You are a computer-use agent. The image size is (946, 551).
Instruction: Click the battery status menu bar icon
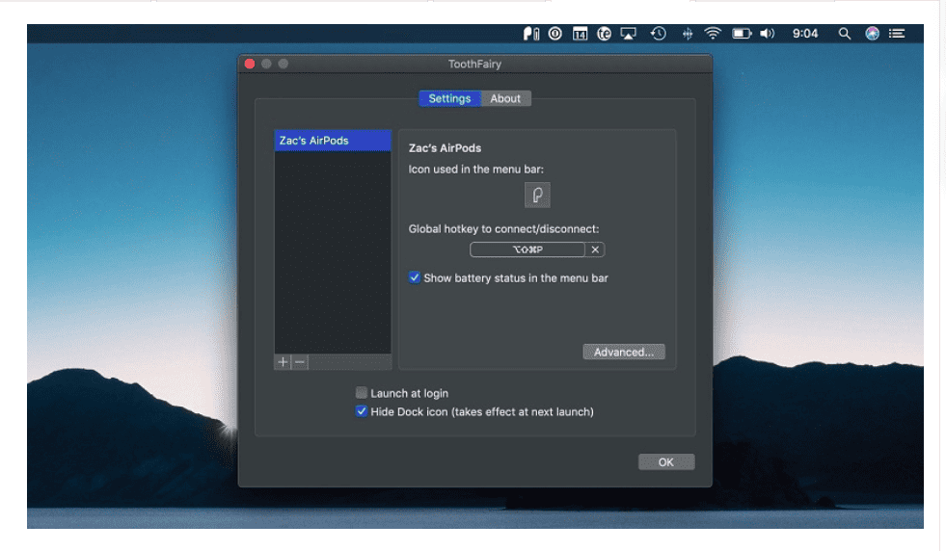click(742, 34)
